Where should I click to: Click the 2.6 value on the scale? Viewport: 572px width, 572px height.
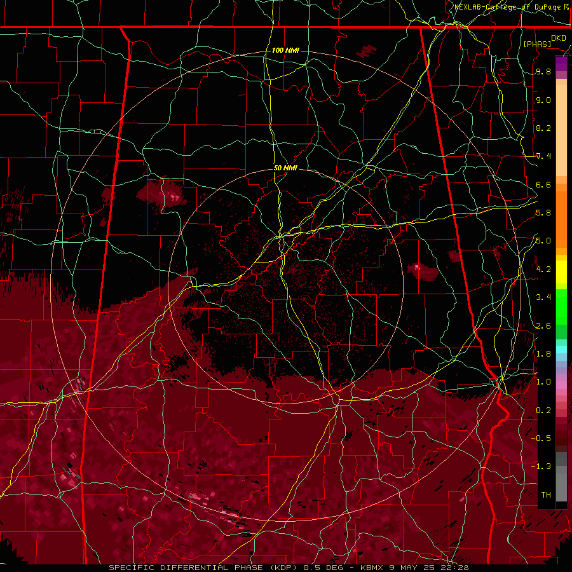pyautogui.click(x=543, y=325)
